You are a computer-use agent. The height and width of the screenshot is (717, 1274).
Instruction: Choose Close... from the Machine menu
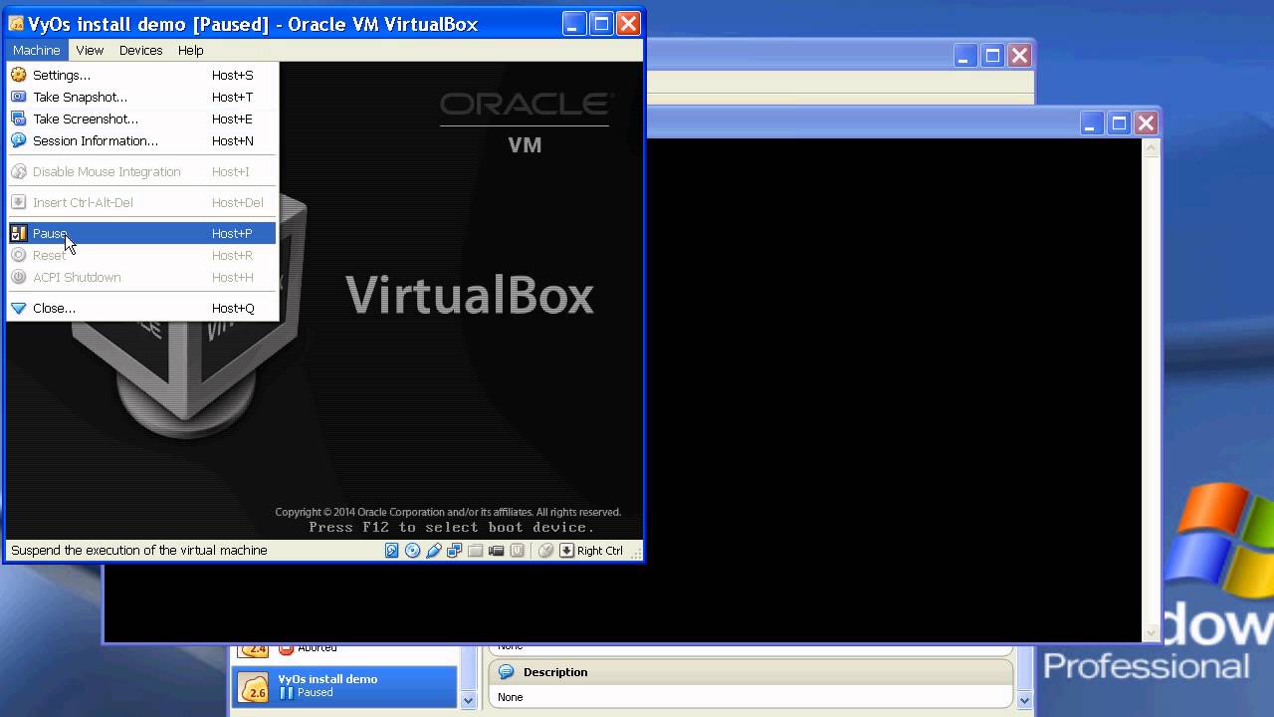[141, 308]
